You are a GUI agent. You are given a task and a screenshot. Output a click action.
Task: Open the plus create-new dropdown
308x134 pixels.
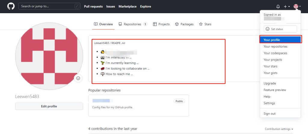tap(287, 7)
